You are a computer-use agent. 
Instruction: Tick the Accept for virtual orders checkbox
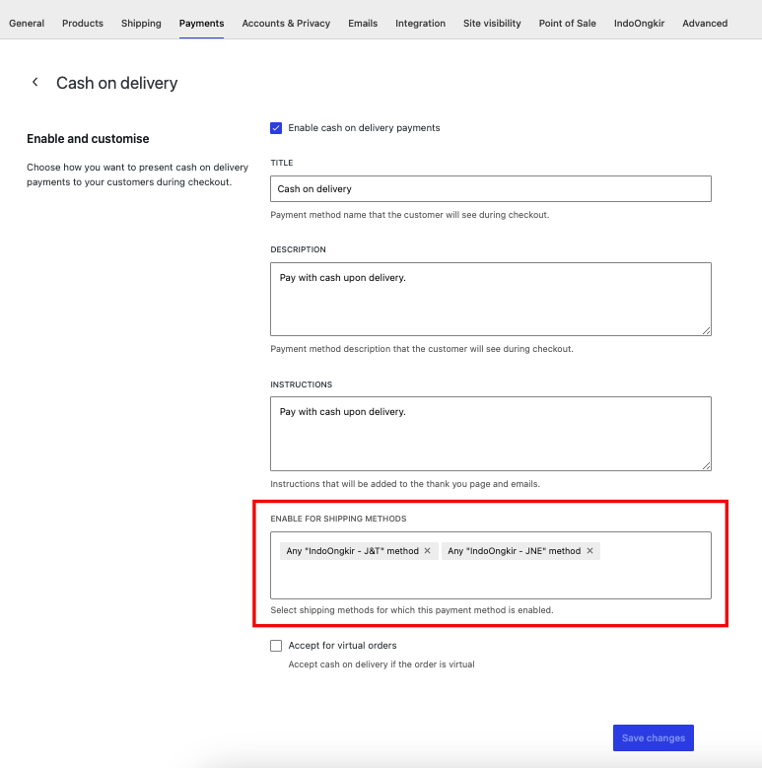(x=276, y=646)
